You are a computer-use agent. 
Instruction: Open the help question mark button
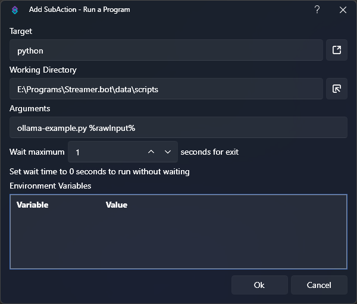pyautogui.click(x=317, y=10)
